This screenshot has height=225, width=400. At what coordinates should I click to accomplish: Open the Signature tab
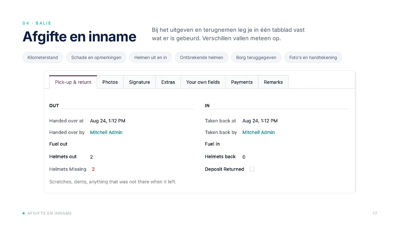point(139,82)
